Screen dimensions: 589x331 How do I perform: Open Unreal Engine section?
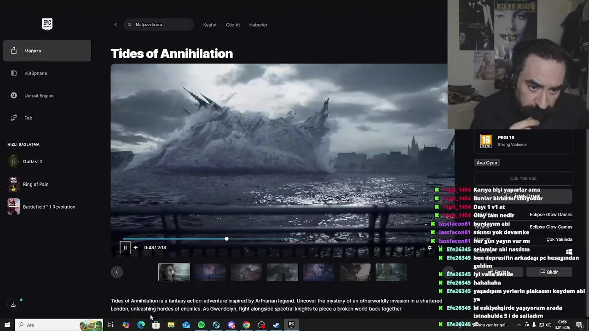point(47,96)
